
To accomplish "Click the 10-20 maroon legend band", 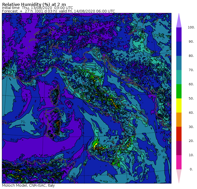I will [x=179, y=148].
